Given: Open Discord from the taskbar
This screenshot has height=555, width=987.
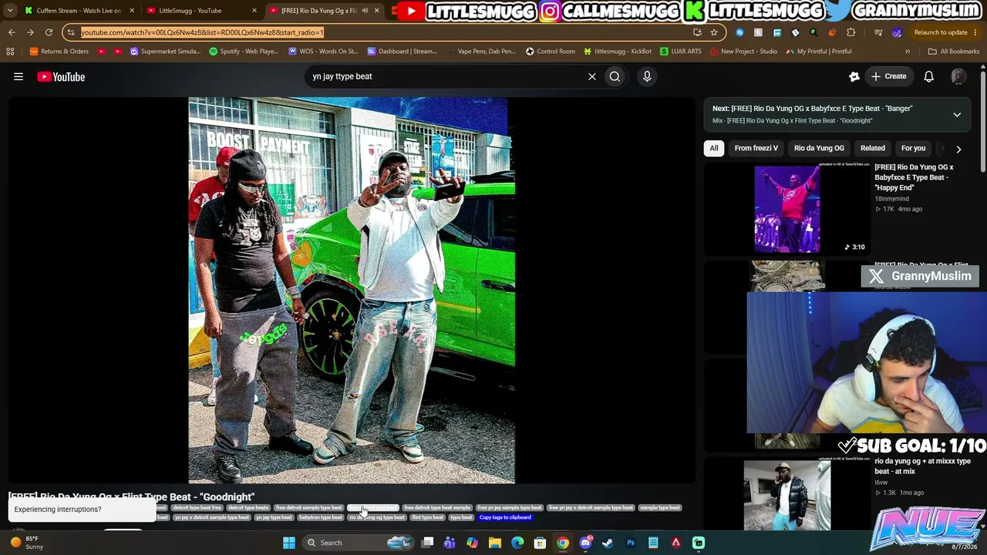Looking at the screenshot, I should [585, 543].
